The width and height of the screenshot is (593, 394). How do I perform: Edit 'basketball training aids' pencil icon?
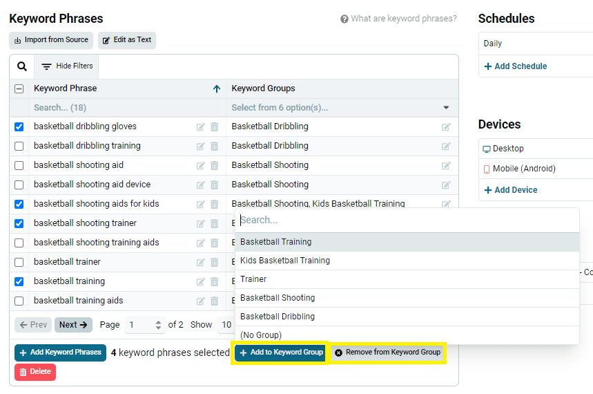pyautogui.click(x=200, y=301)
